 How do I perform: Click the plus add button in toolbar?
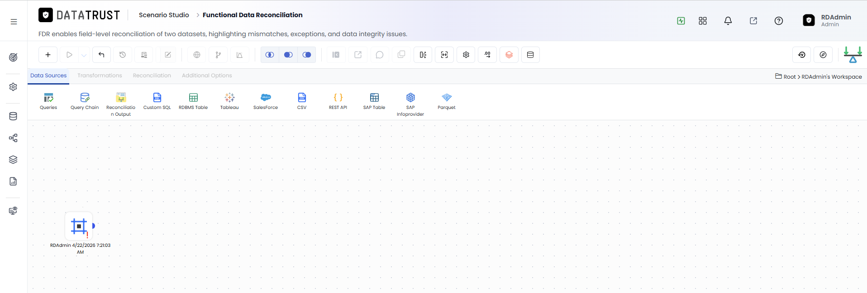click(48, 55)
